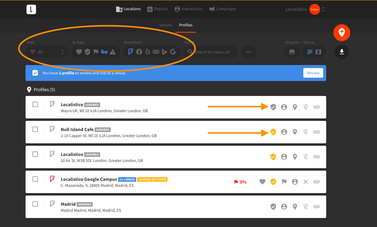The image size is (377, 227).
Task: Switch to map view
Action: (x=318, y=52)
